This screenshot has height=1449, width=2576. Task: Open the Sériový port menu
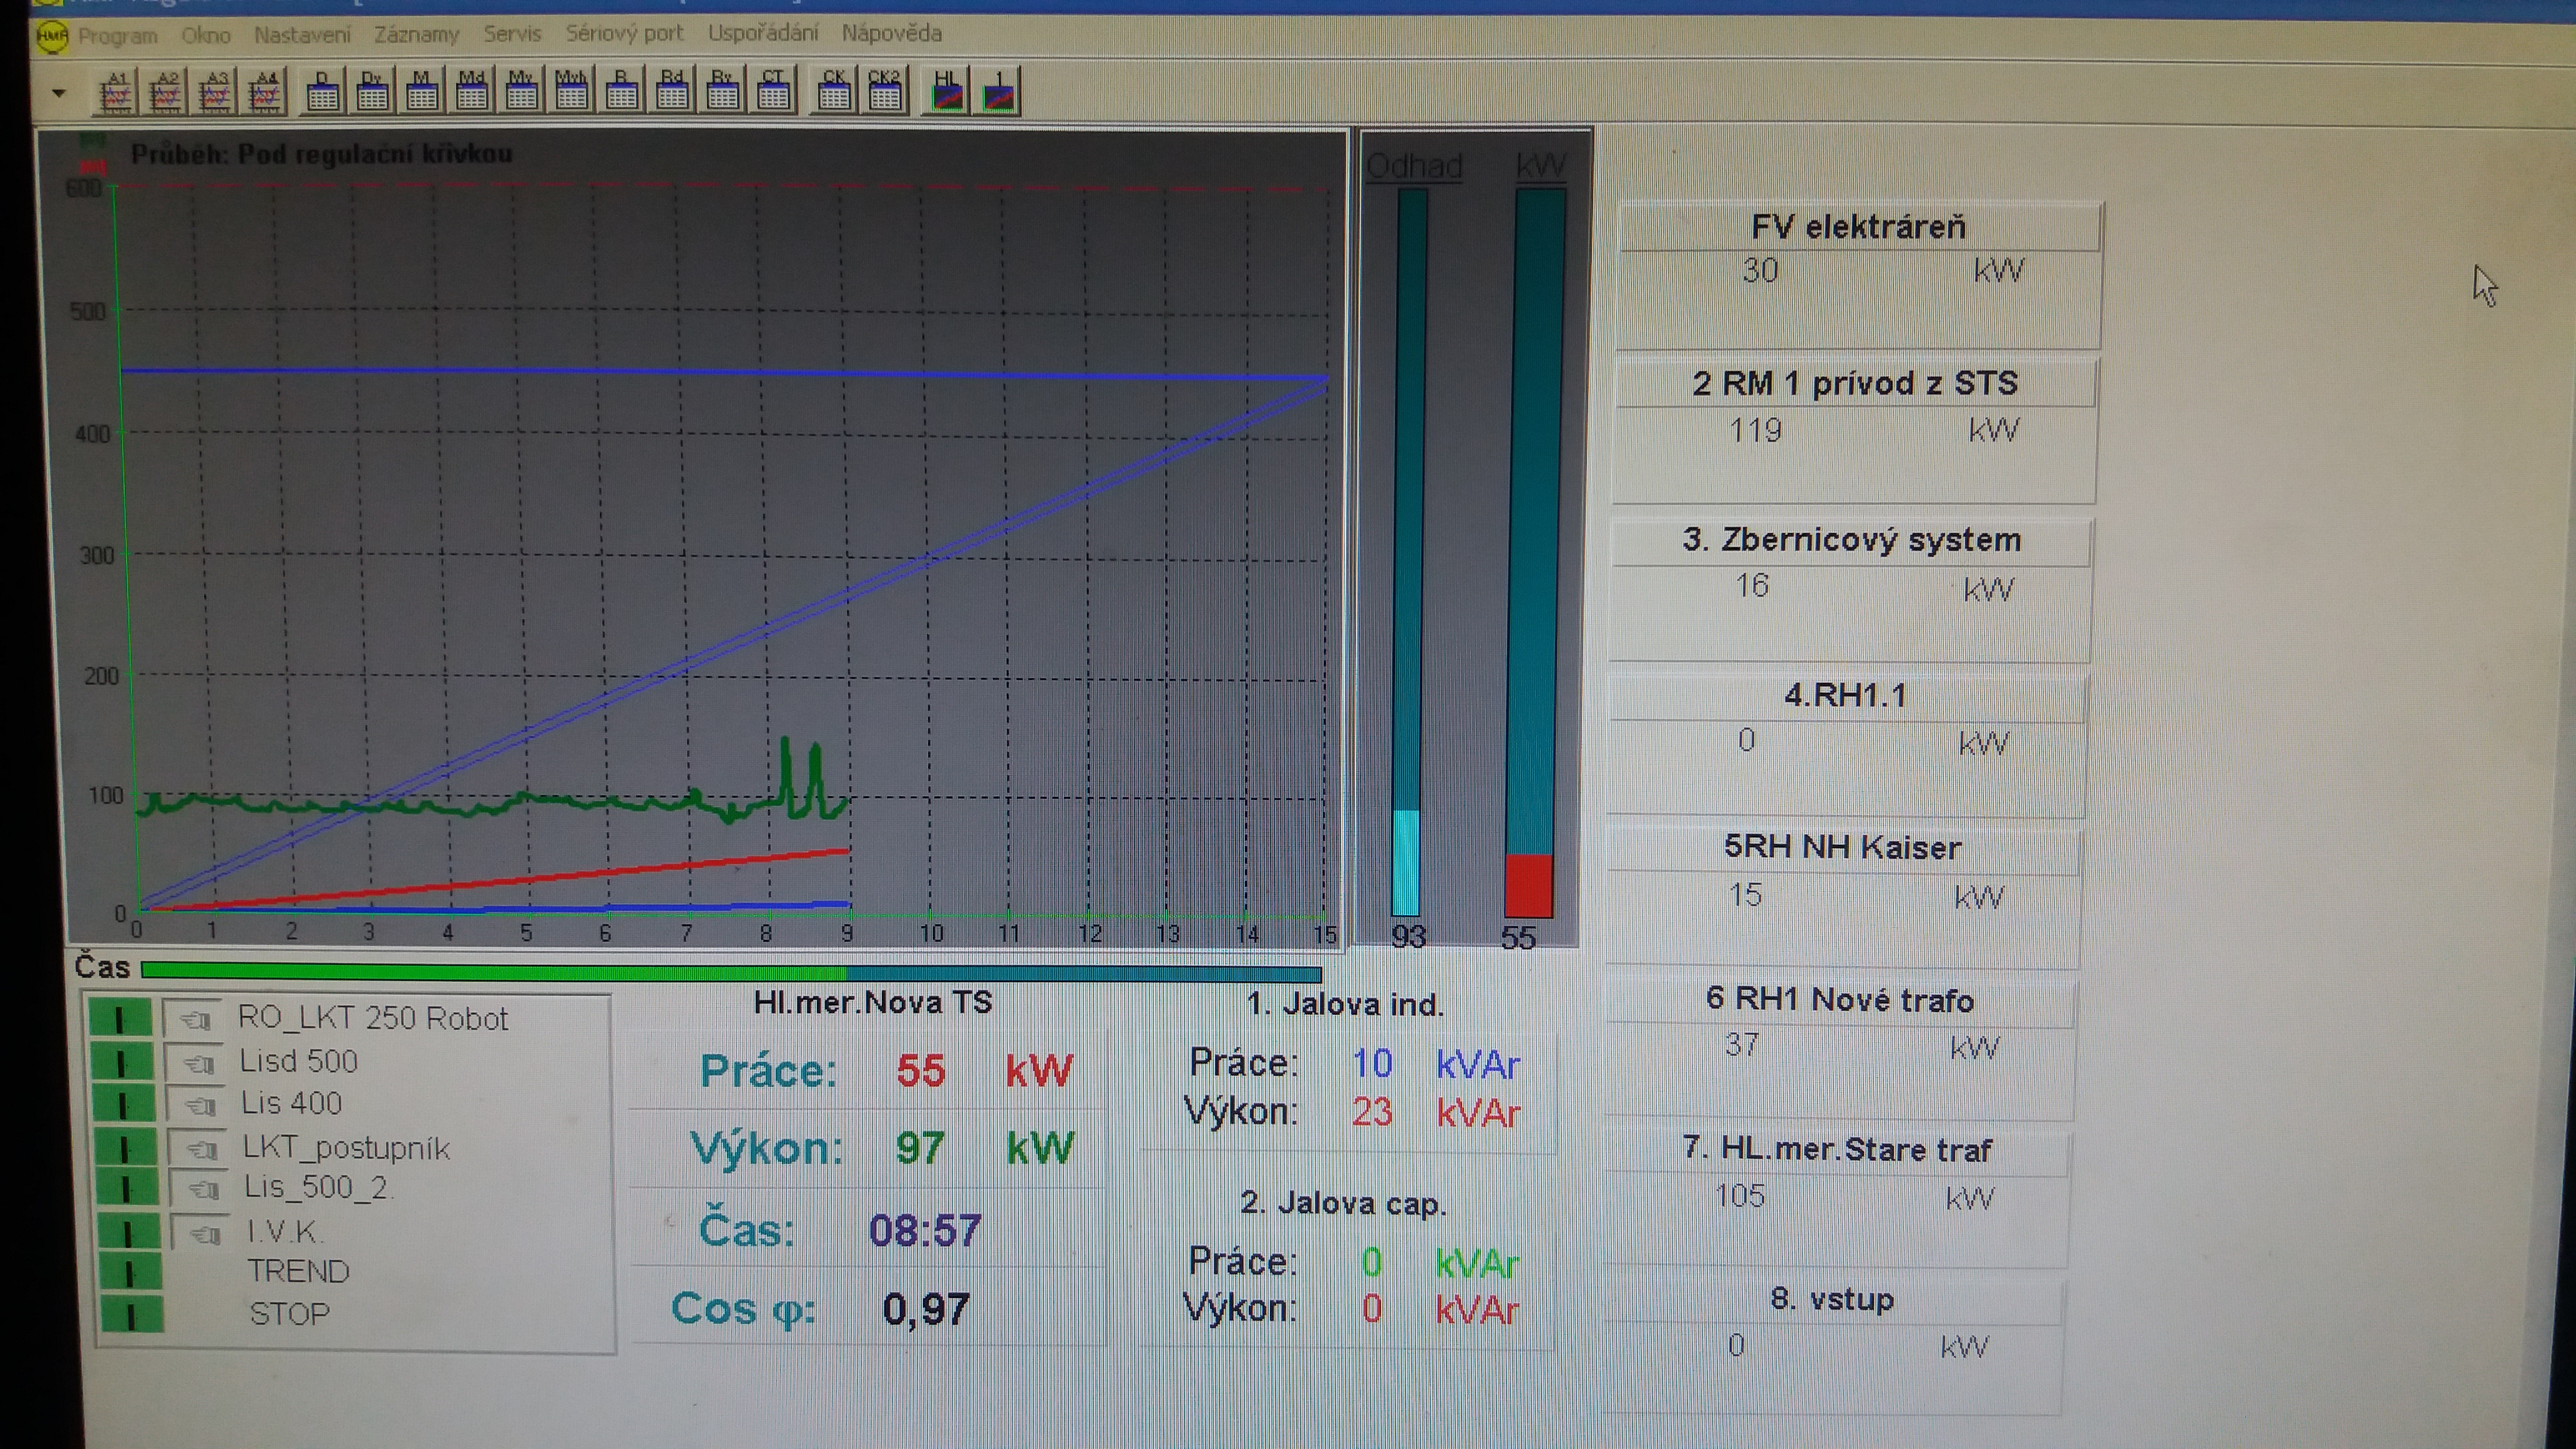(624, 33)
